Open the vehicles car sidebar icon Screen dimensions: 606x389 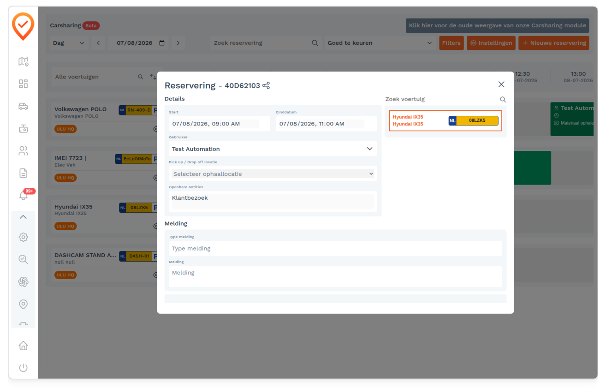point(23,106)
